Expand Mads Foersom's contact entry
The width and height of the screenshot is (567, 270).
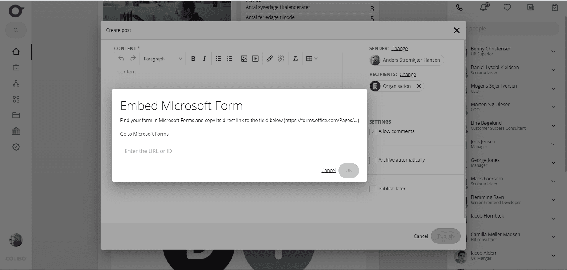coord(553,181)
